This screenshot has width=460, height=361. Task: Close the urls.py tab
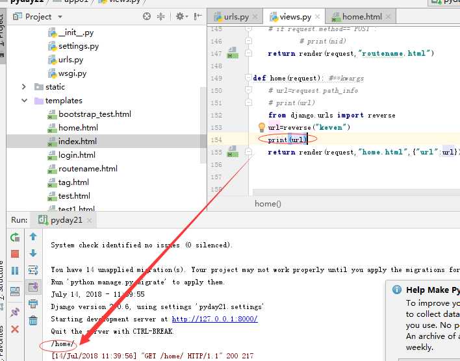255,17
